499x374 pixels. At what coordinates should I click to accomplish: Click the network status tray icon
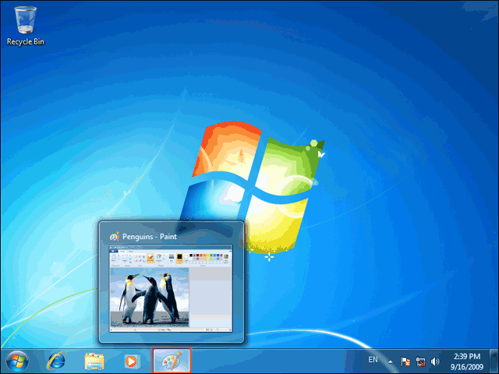(x=420, y=362)
